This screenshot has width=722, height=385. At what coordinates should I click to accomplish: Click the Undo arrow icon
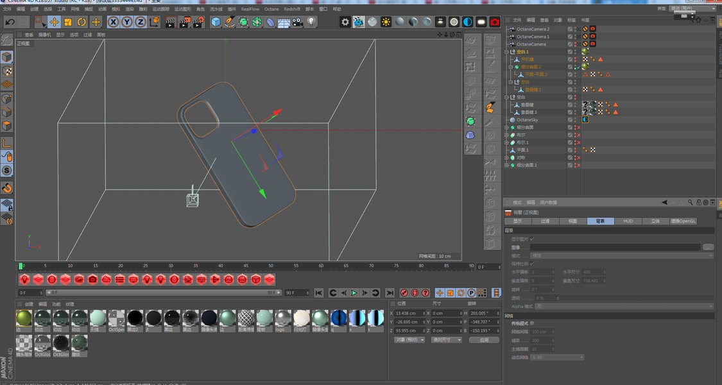(10, 22)
